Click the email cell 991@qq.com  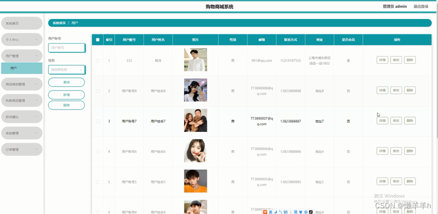coord(261,60)
